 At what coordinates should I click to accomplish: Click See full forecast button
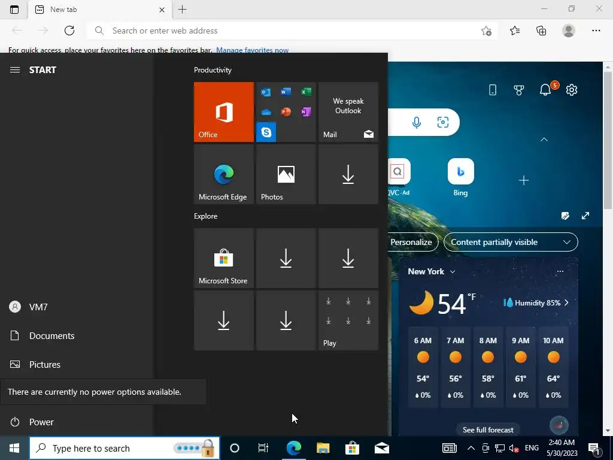coord(488,430)
